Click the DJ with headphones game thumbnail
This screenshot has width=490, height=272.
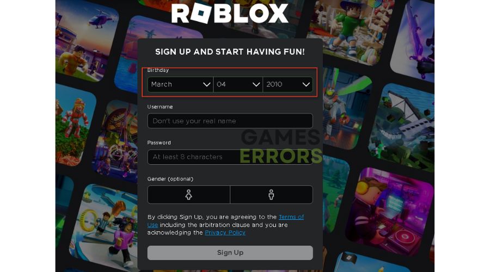[x=389, y=212]
